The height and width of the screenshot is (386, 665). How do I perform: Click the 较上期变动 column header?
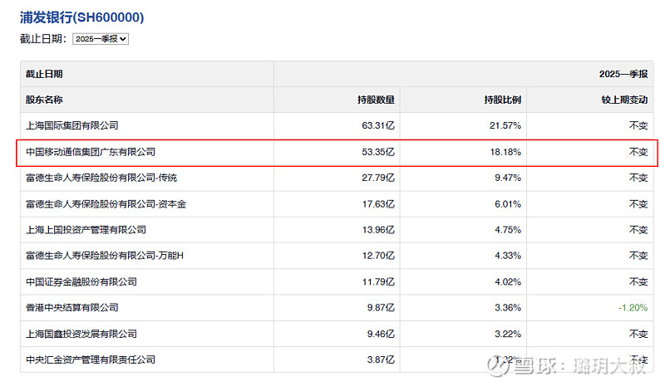click(x=624, y=100)
